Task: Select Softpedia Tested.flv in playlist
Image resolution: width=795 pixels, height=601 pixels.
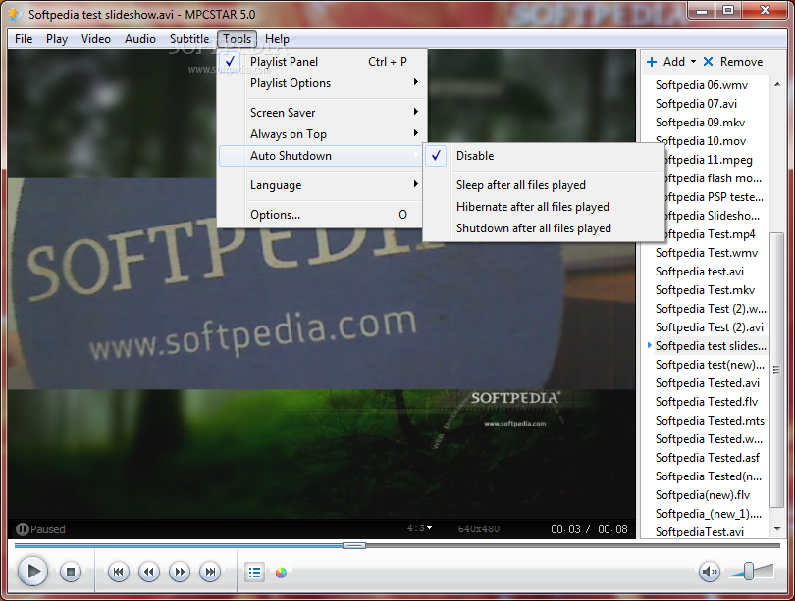Action: 707,402
